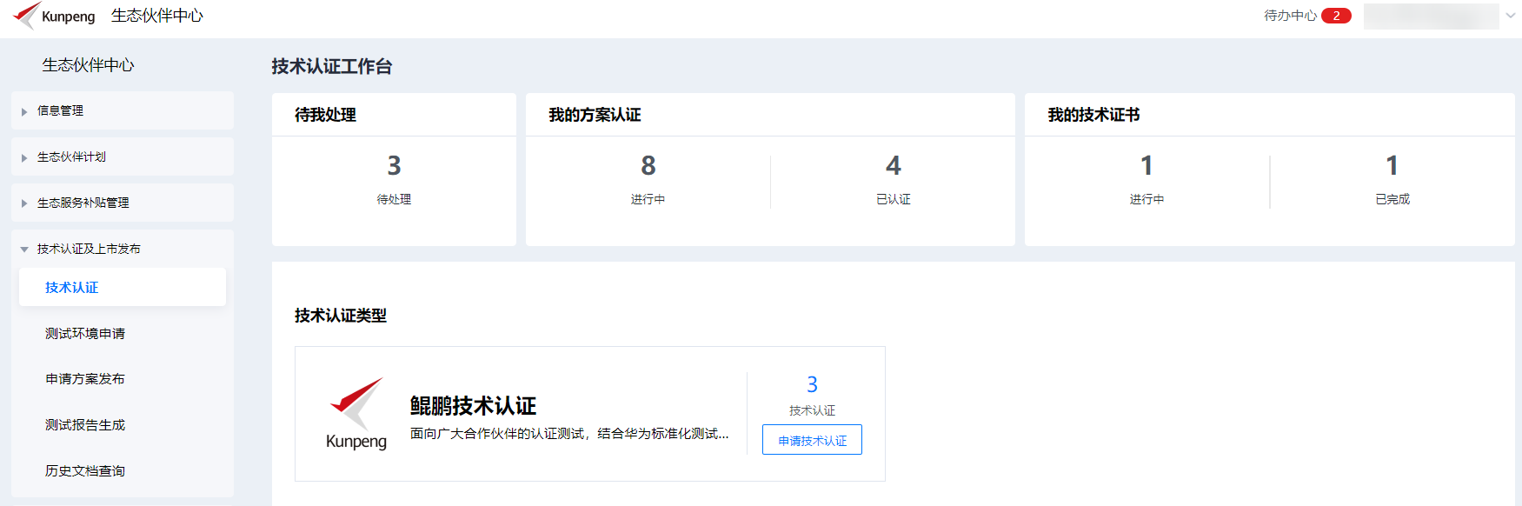Click the Kunpeng logo in the header
This screenshot has width=1522, height=506.
pyautogui.click(x=54, y=16)
